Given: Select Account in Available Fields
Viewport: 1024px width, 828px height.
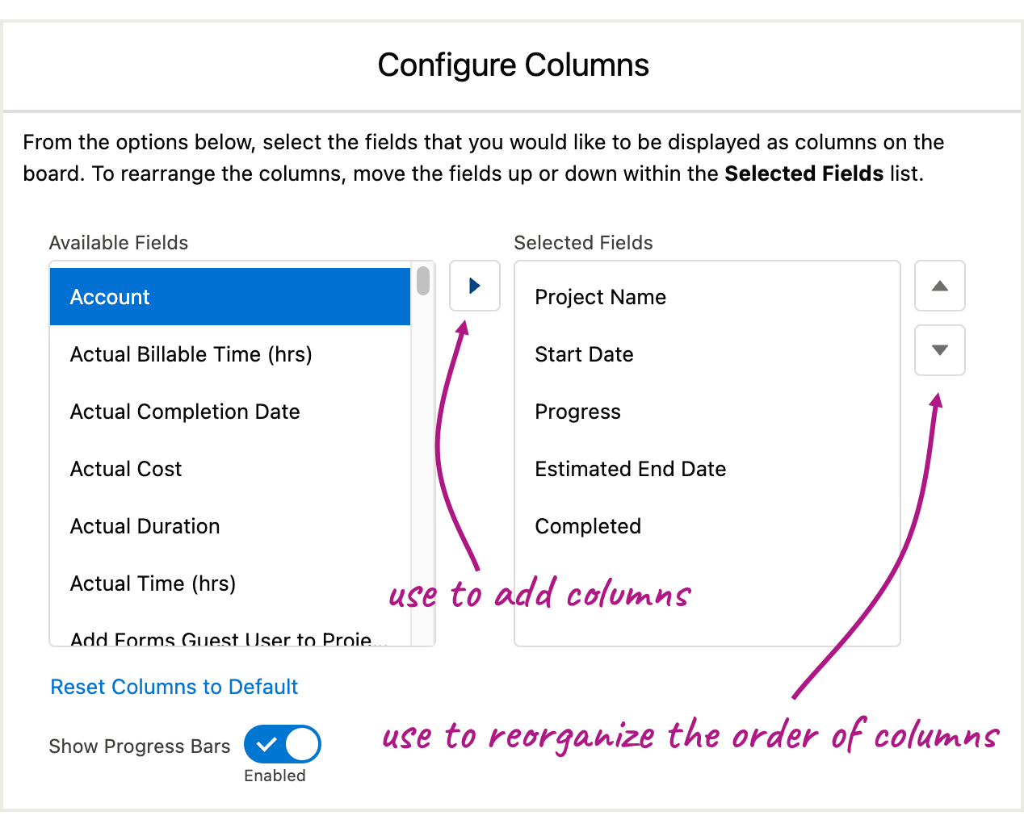Looking at the screenshot, I should point(230,297).
